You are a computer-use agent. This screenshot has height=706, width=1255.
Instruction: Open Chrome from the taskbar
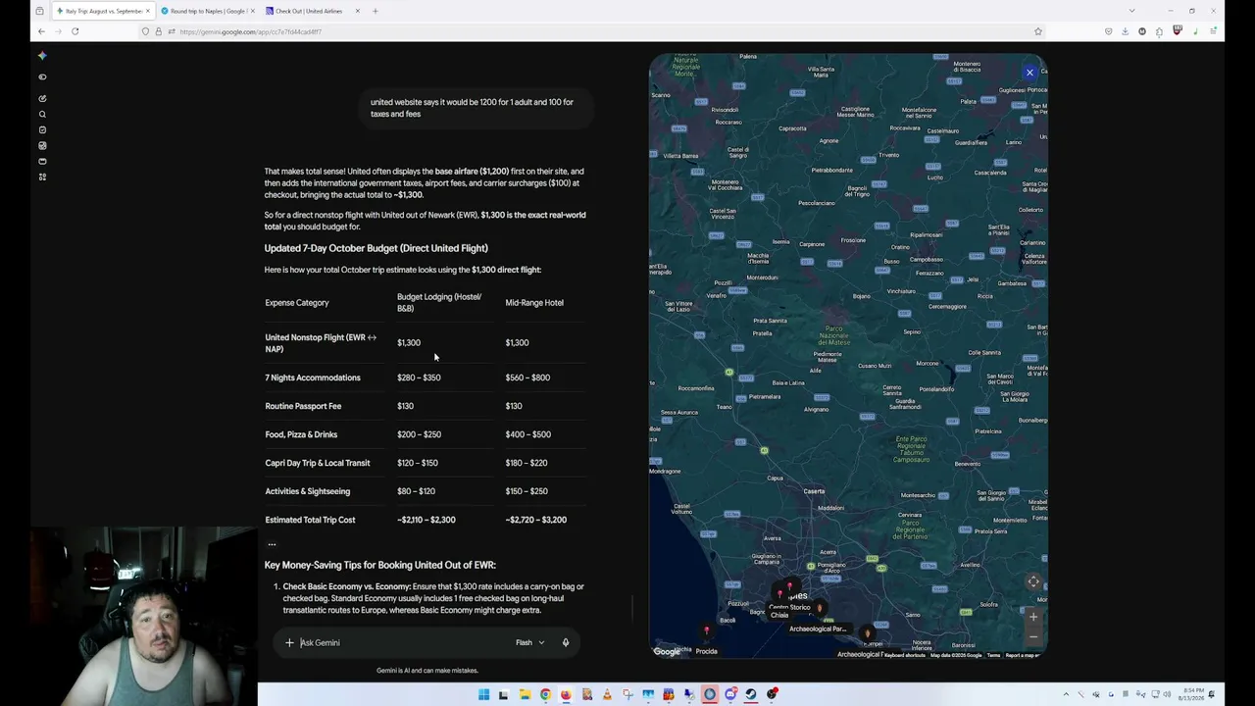click(x=545, y=694)
